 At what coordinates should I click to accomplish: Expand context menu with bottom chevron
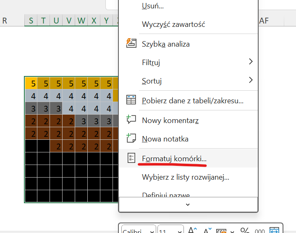point(188,204)
